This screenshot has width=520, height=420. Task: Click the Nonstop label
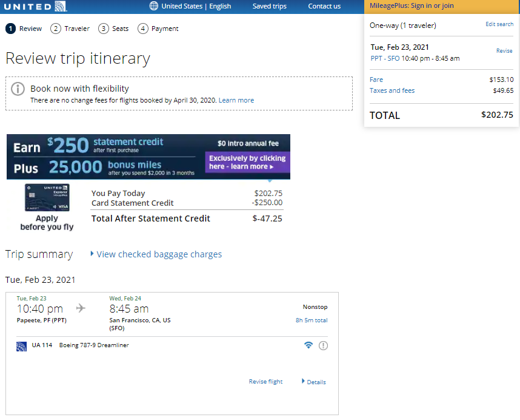tap(315, 307)
